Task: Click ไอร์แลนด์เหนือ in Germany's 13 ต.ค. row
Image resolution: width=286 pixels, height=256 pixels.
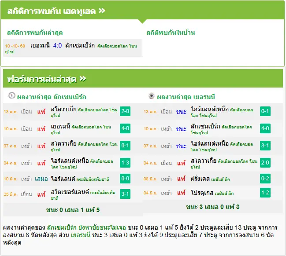Action: click(210, 109)
